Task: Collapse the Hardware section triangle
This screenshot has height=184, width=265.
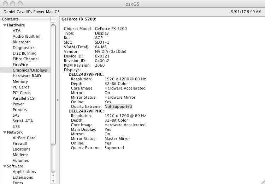Action: coord(5,25)
